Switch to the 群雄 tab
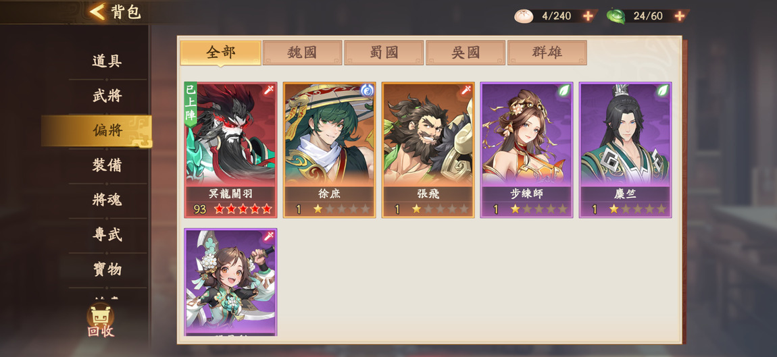Image resolution: width=777 pixels, height=357 pixels. click(547, 53)
